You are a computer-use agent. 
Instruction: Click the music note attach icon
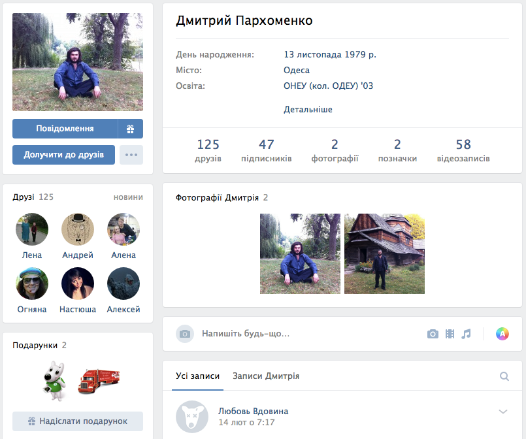click(466, 334)
